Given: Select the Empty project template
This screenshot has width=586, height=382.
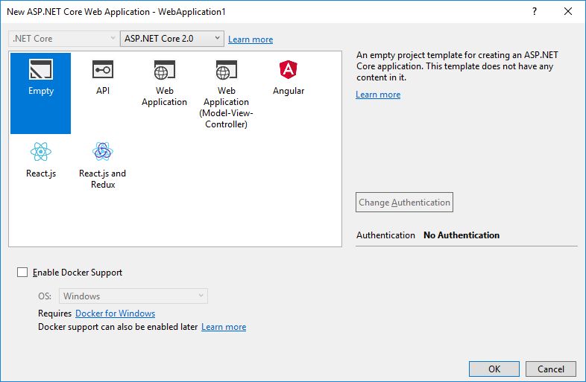Looking at the screenshot, I should pyautogui.click(x=41, y=93).
